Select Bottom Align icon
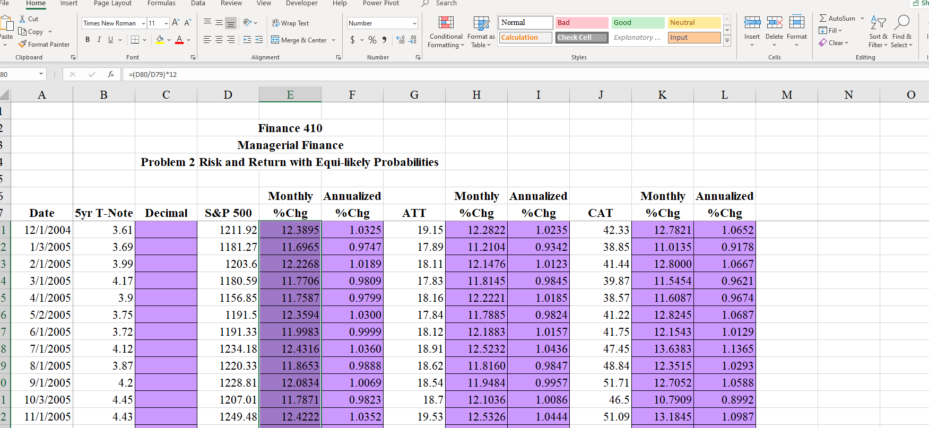The image size is (929, 428). [231, 23]
